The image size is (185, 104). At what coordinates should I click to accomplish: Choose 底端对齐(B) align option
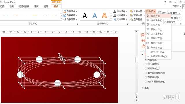point(158,38)
